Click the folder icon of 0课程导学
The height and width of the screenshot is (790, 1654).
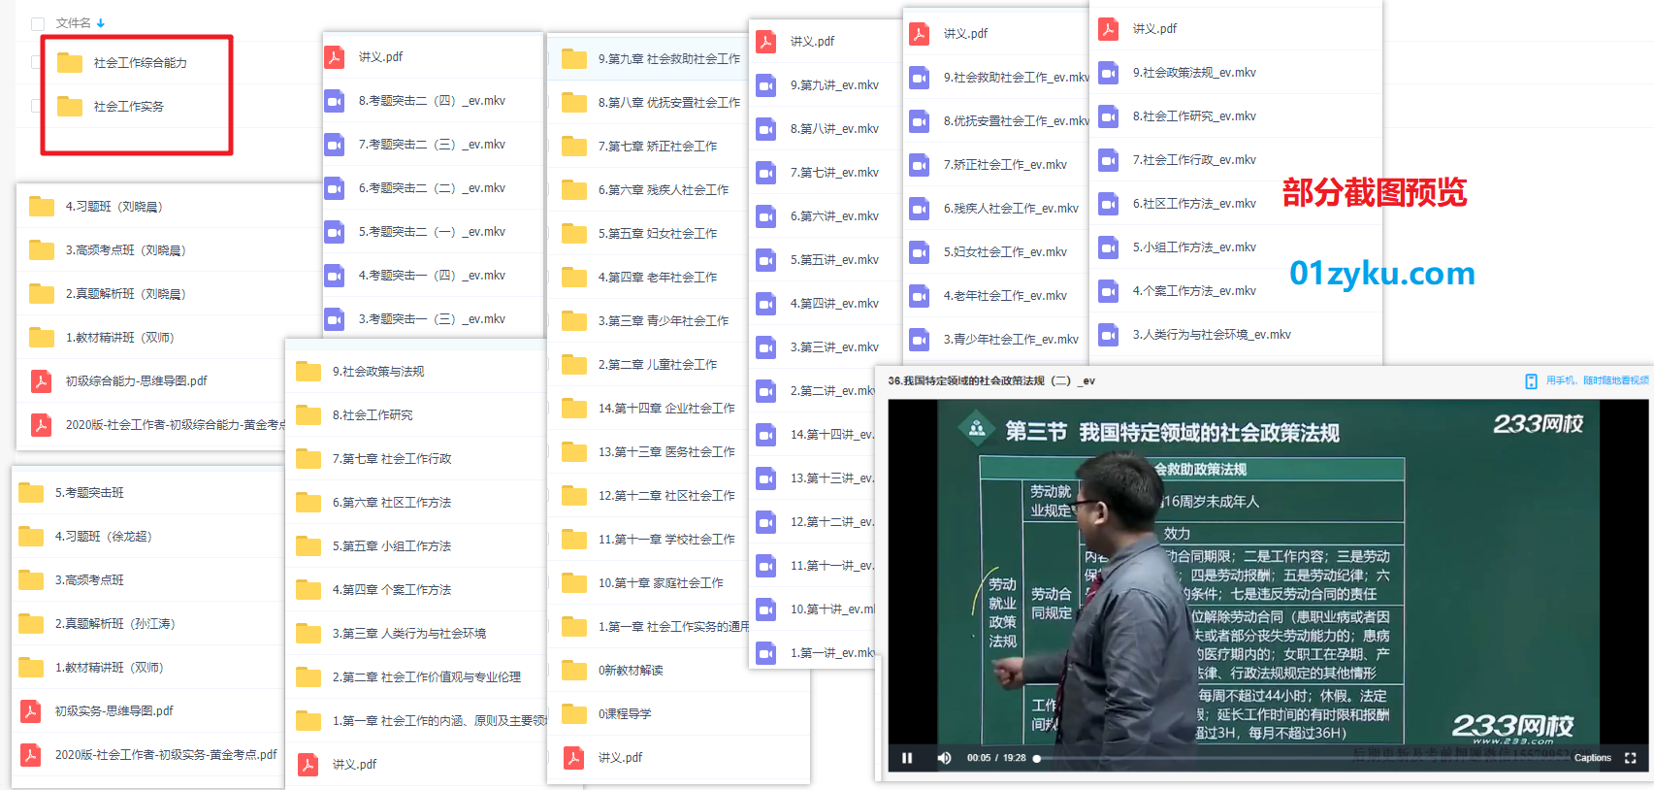(574, 714)
